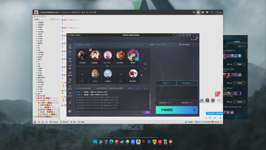The width and height of the screenshot is (266, 150).
Task: Click the red envelope 5元 icon in YY
Action: [217, 94]
